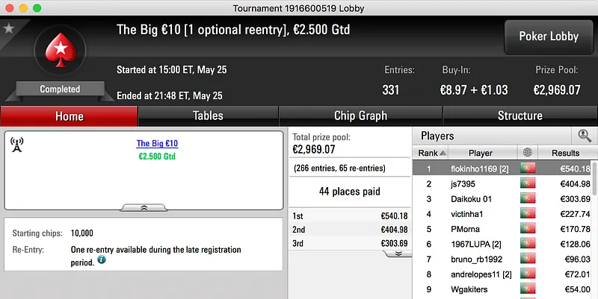Open the re-entry info icon

(101, 260)
